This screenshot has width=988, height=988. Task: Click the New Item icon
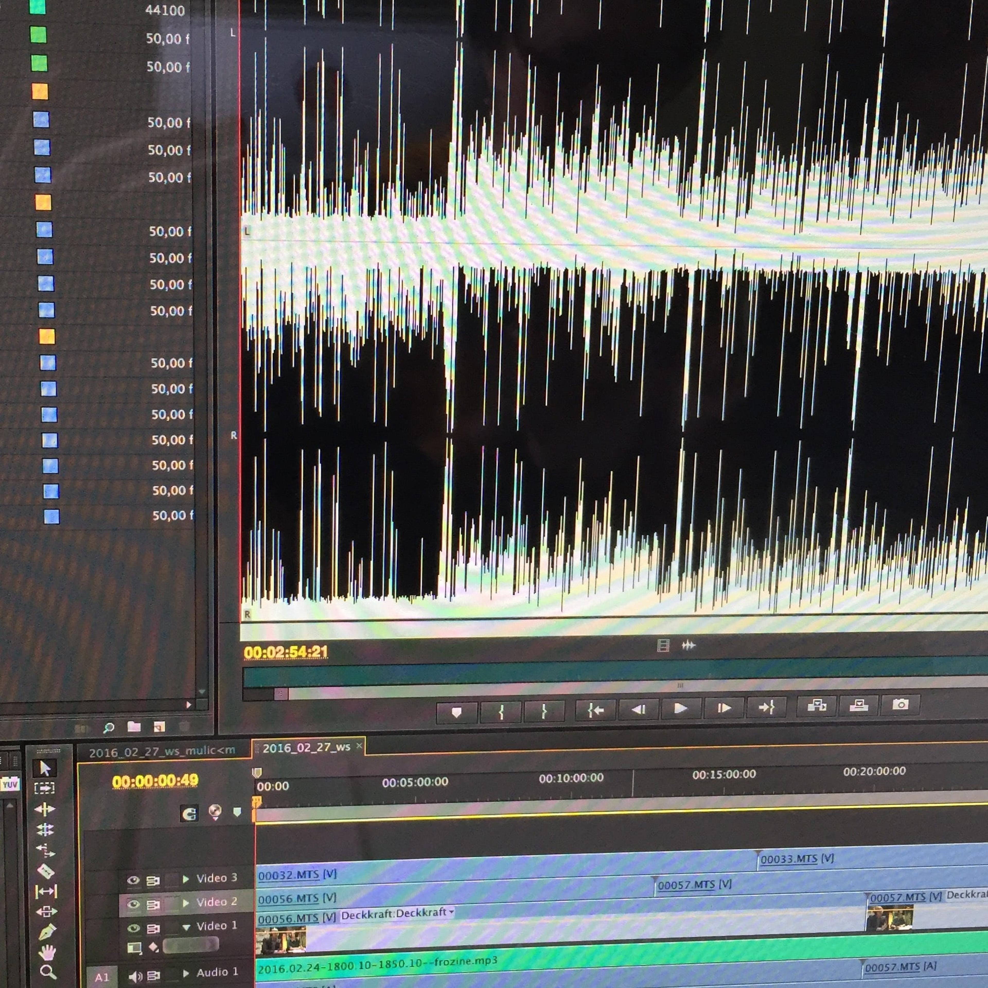click(159, 727)
